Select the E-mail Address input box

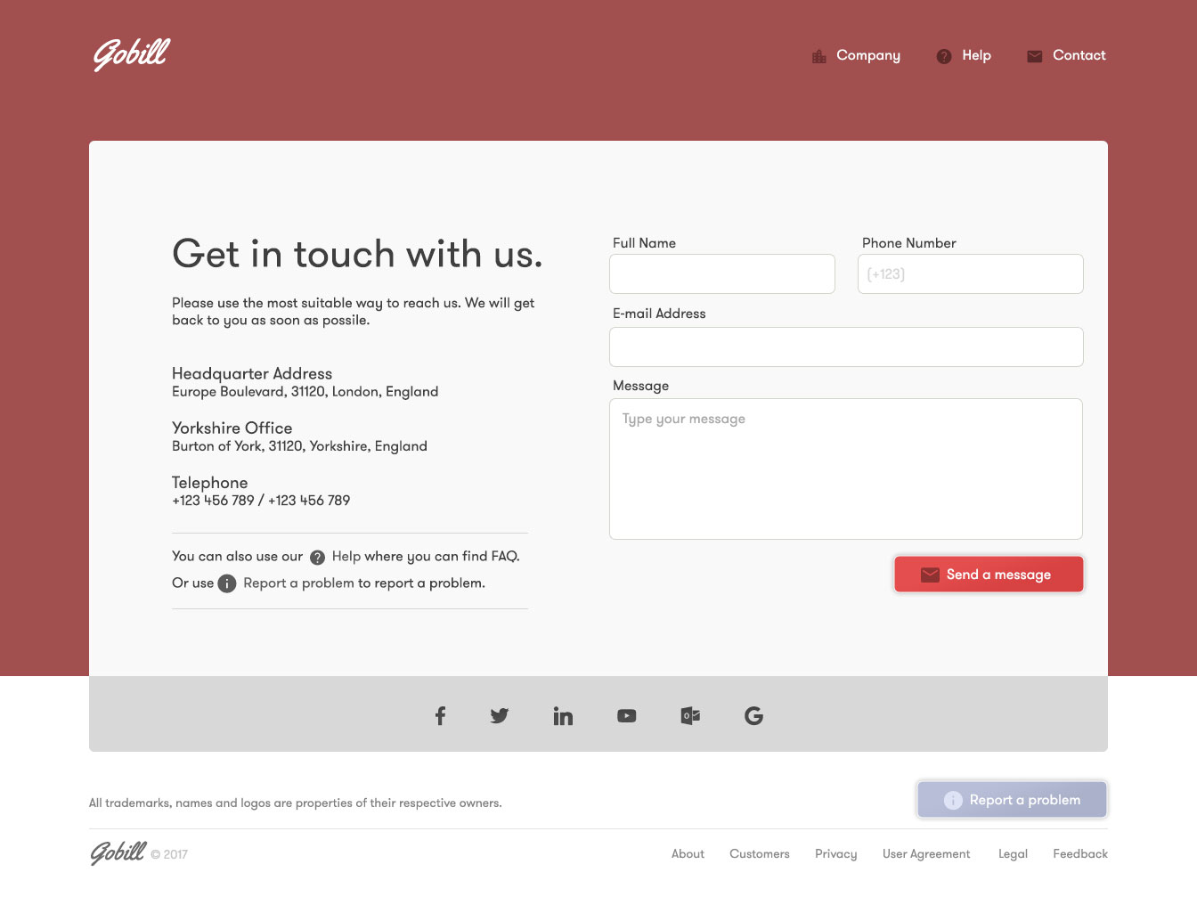(846, 347)
